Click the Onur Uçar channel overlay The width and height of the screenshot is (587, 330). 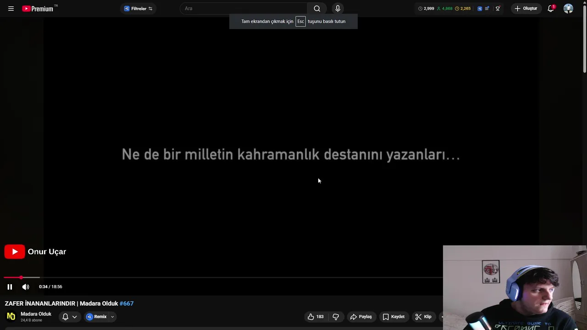click(36, 252)
